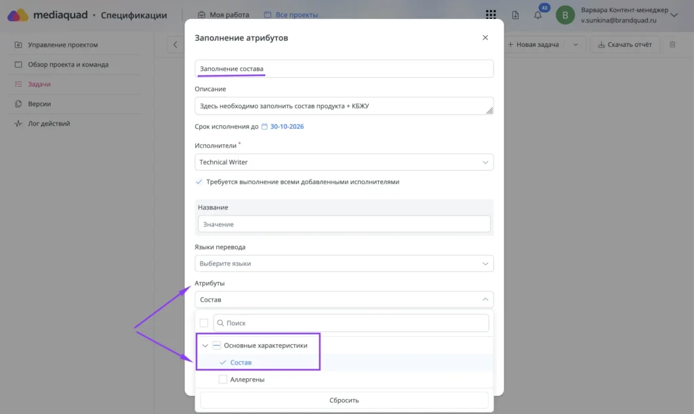Screen dimensions: 694x414
Task: Click the notifications bell icon
Action: [537, 15]
